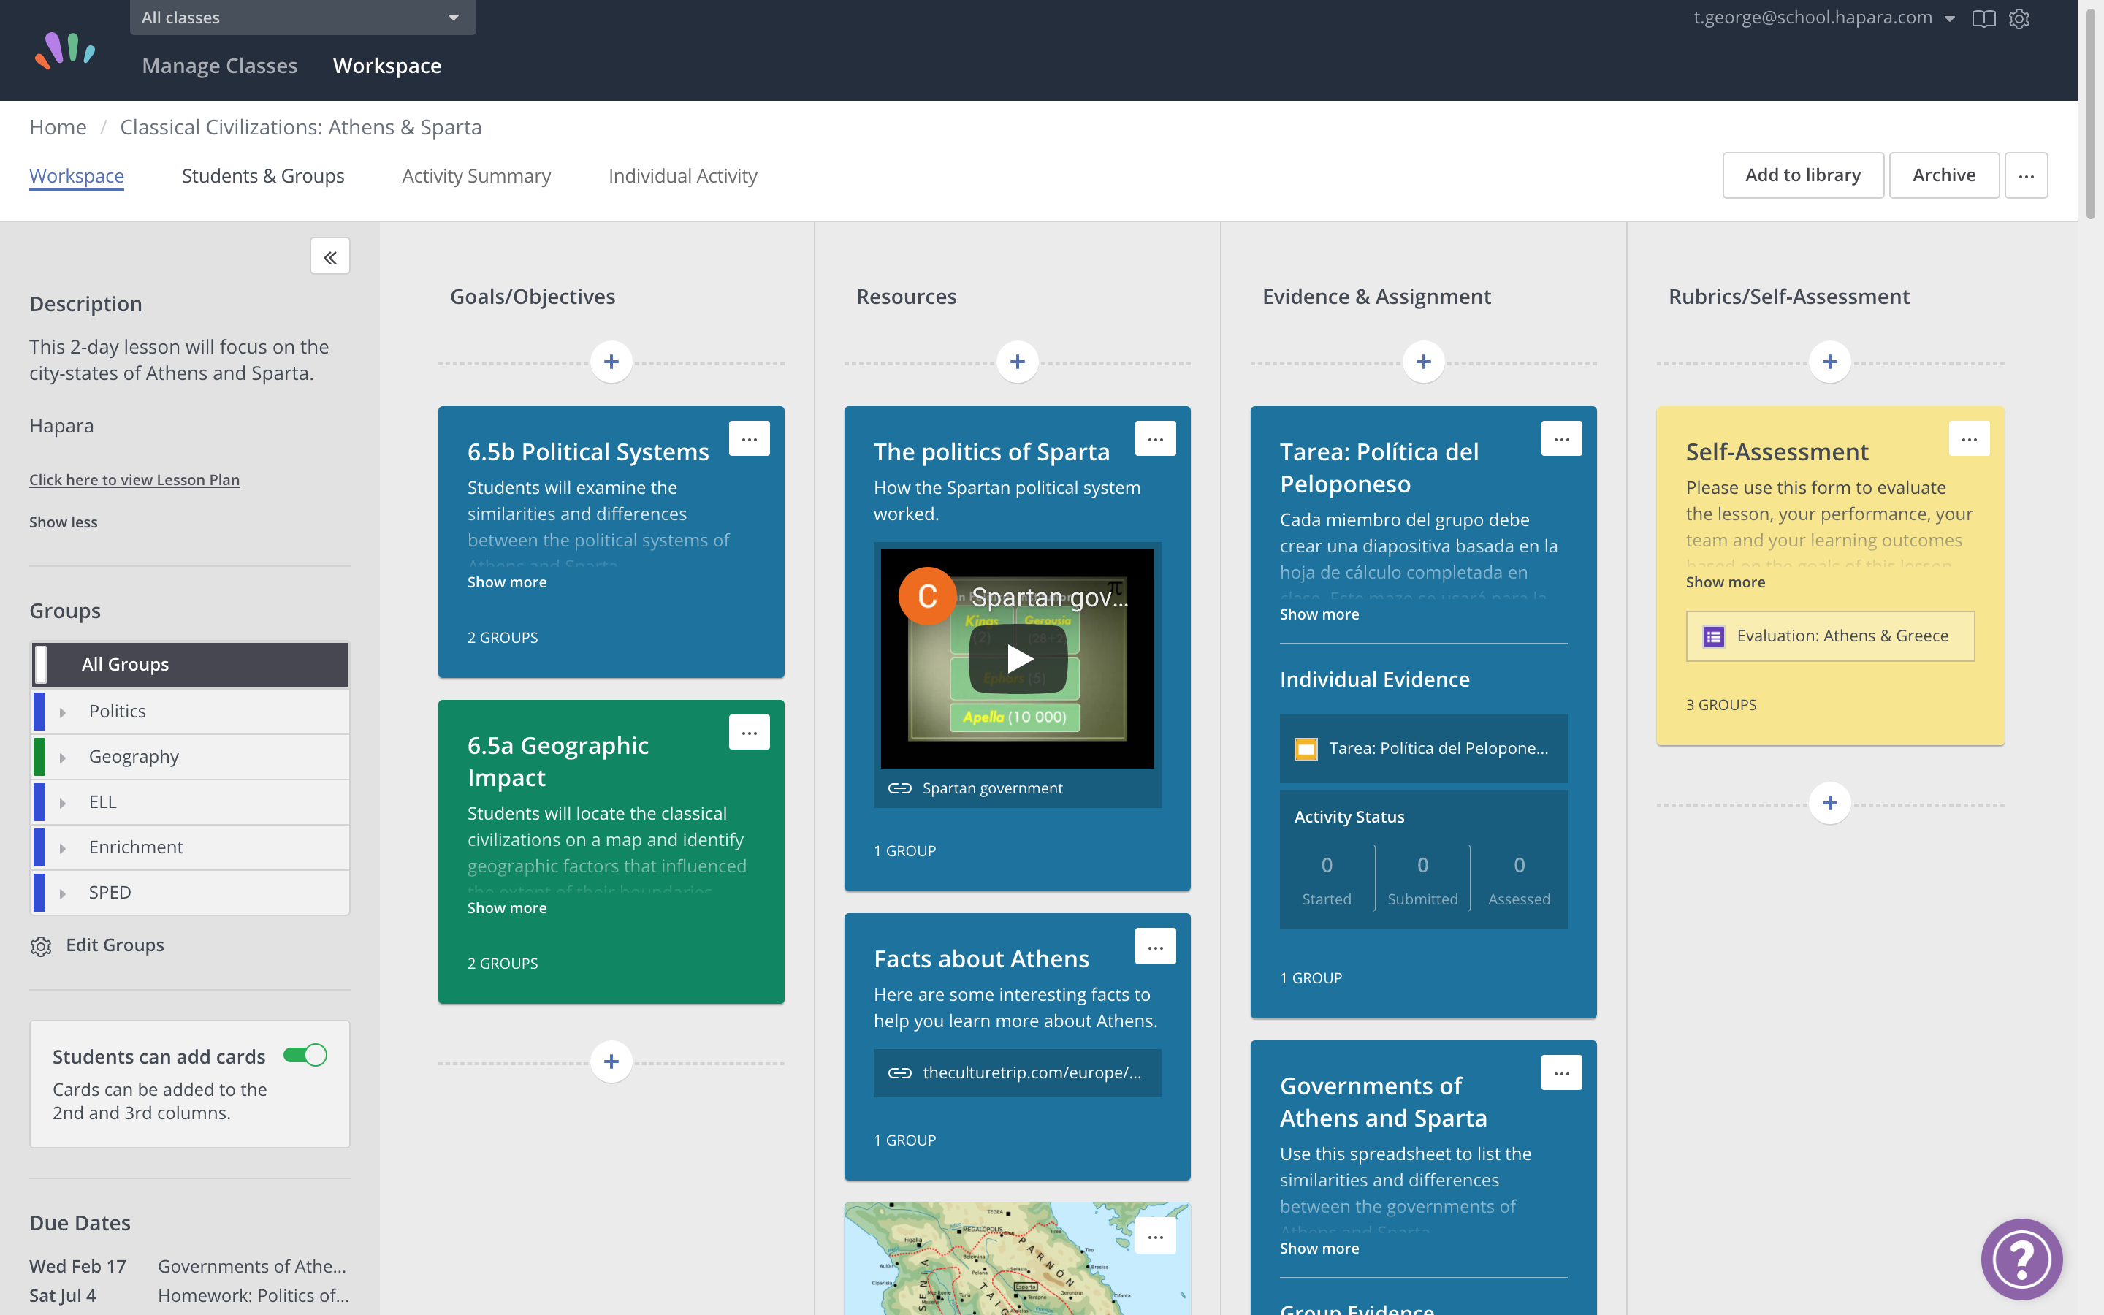Viewport: 2104px width, 1315px height.
Task: Open the All classes dropdown
Action: [x=302, y=18]
